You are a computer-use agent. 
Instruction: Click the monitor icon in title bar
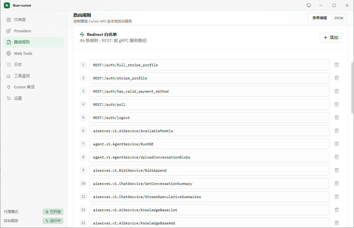click(308, 5)
